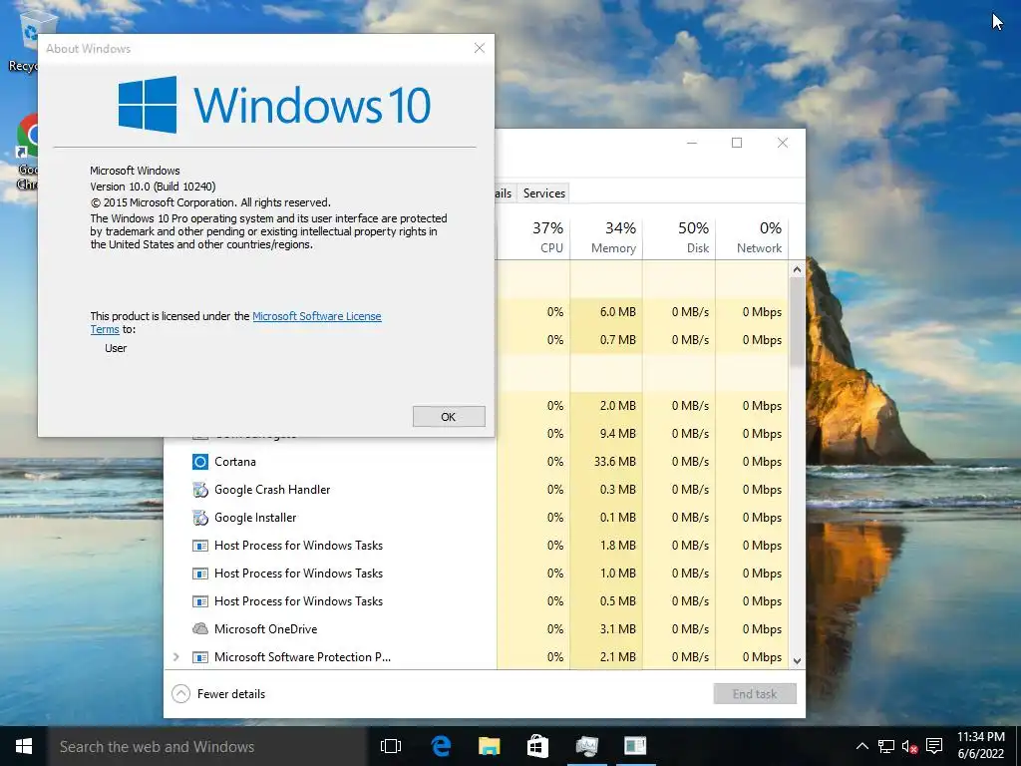Click Task Manager scrollbar down arrow
Viewport: 1021px width, 766px height.
[797, 661]
